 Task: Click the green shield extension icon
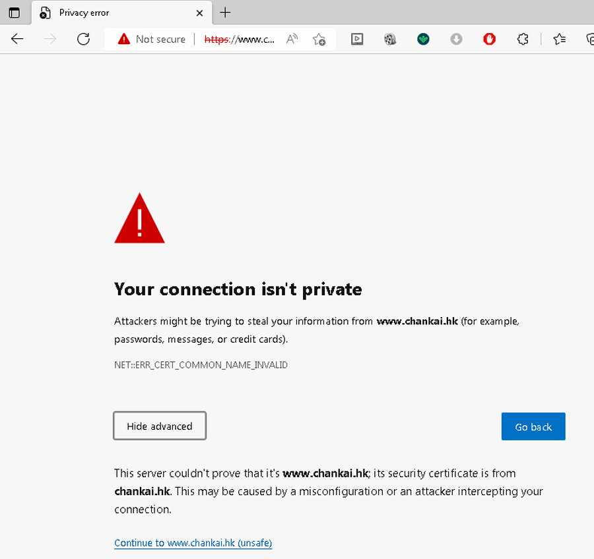(x=424, y=39)
